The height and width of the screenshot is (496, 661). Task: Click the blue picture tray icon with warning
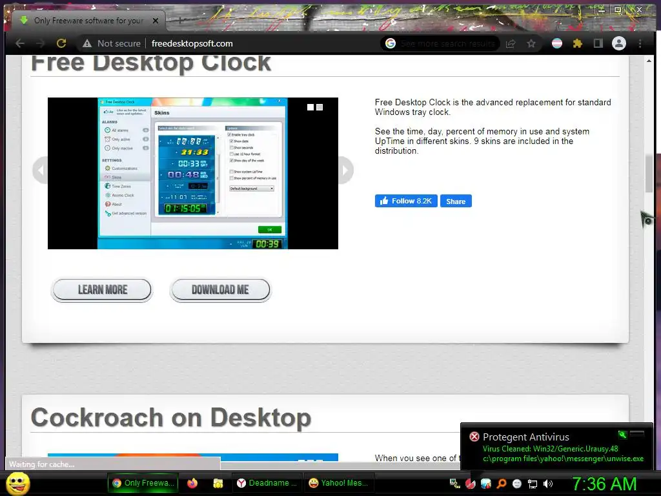click(486, 484)
